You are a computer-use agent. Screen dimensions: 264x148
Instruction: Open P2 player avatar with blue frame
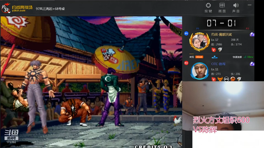200,71
